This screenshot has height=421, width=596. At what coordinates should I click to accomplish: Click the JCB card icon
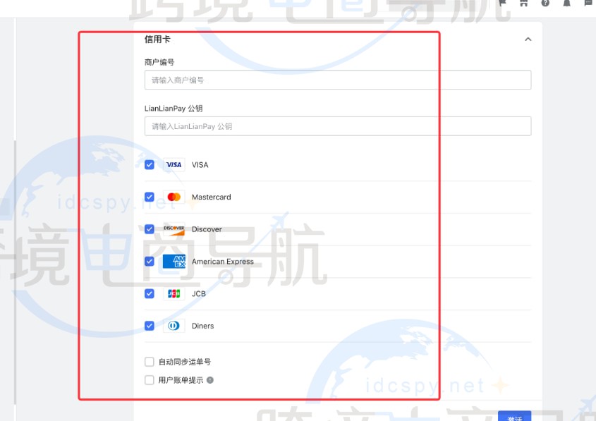tap(174, 293)
